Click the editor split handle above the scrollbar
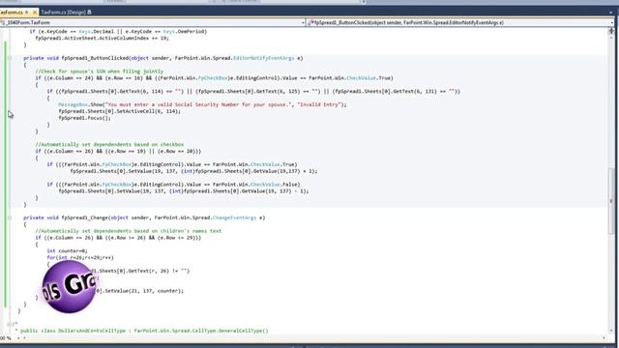 (x=611, y=30)
